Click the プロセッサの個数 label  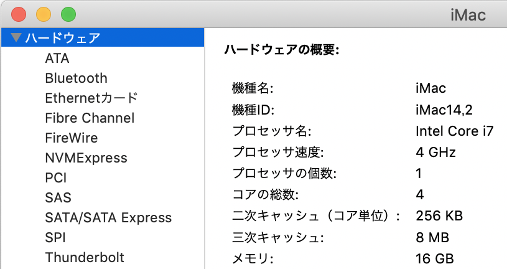point(284,174)
